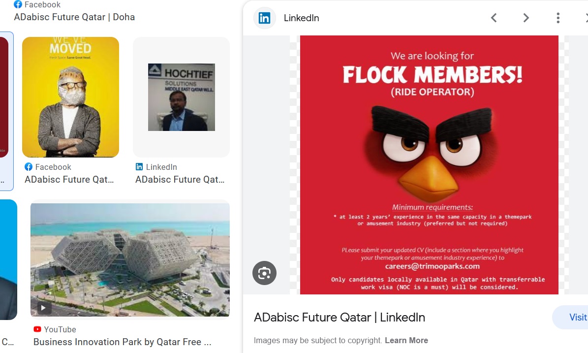Open Business Innovation Park video thumbnail
588x353 pixels.
point(130,260)
